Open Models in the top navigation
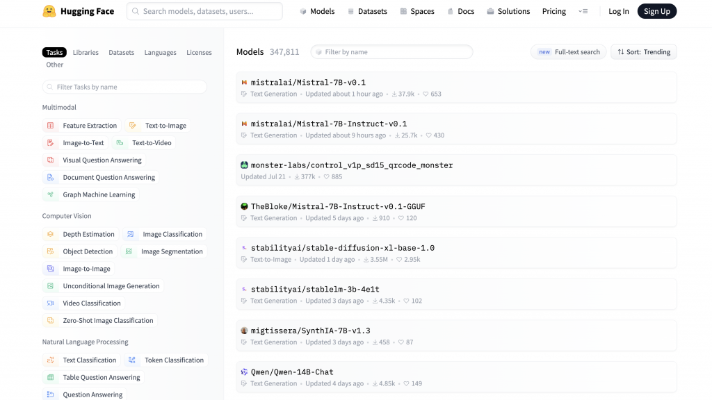The width and height of the screenshot is (712, 400). (317, 11)
